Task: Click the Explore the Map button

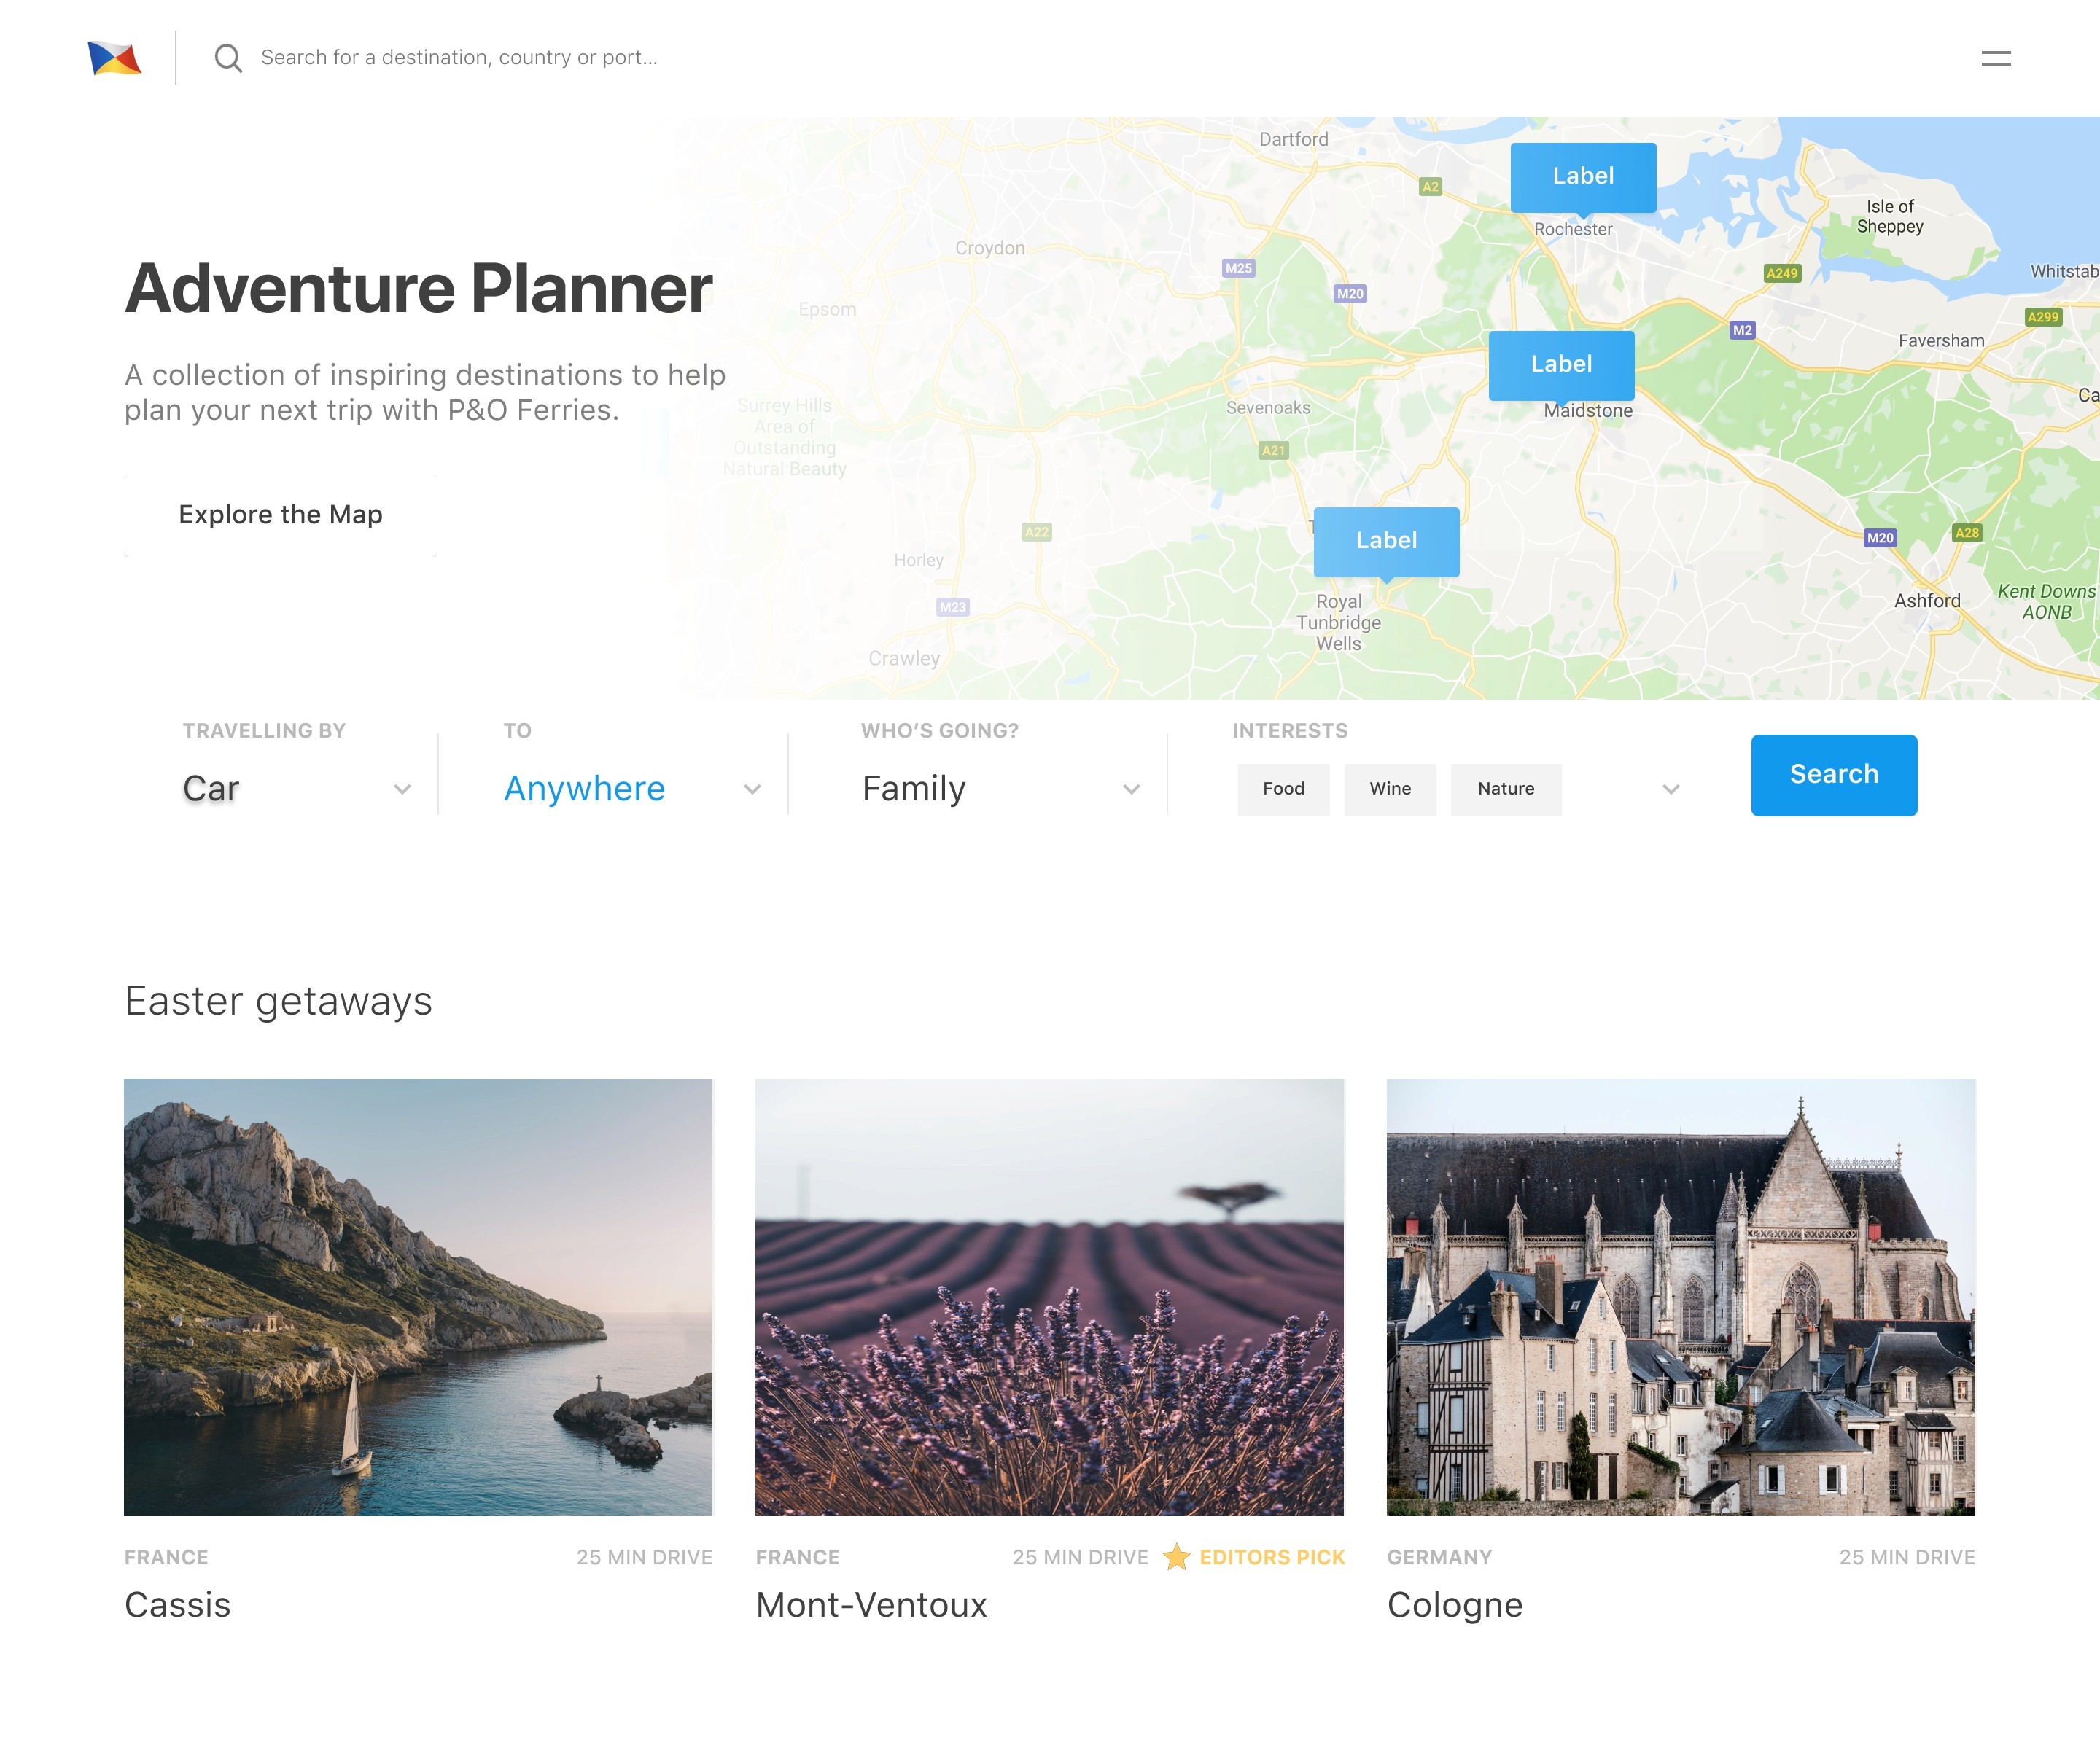Action: tap(280, 515)
